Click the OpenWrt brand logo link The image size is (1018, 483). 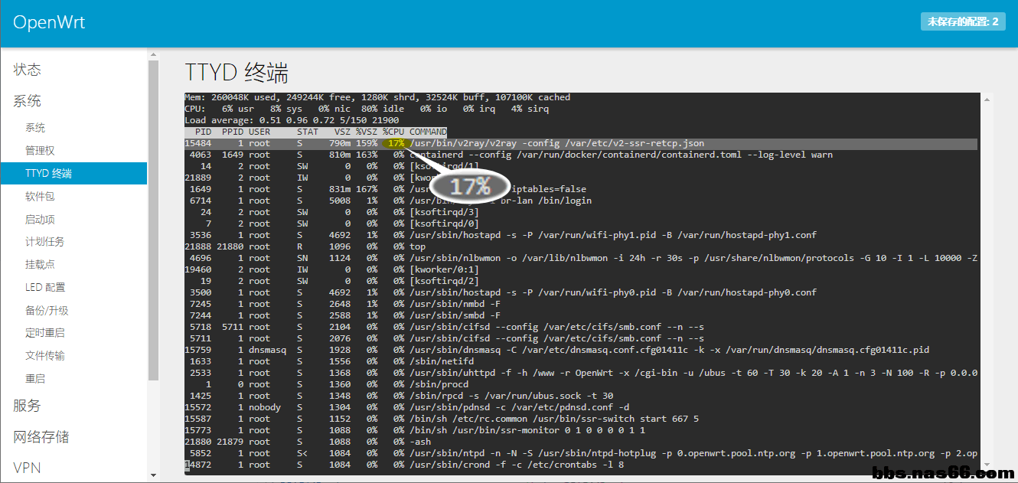tap(49, 22)
